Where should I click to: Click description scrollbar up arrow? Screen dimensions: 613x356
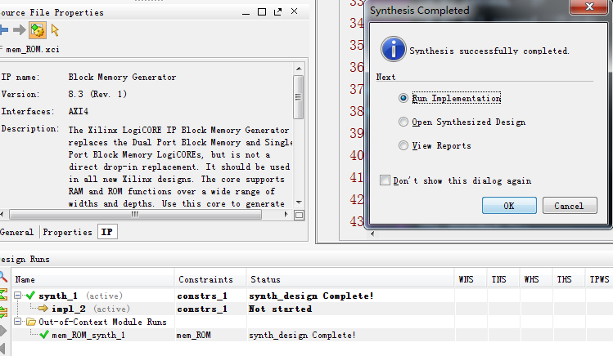click(299, 69)
